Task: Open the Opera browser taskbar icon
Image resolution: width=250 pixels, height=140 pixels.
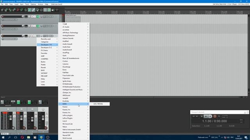Action: 22,137
